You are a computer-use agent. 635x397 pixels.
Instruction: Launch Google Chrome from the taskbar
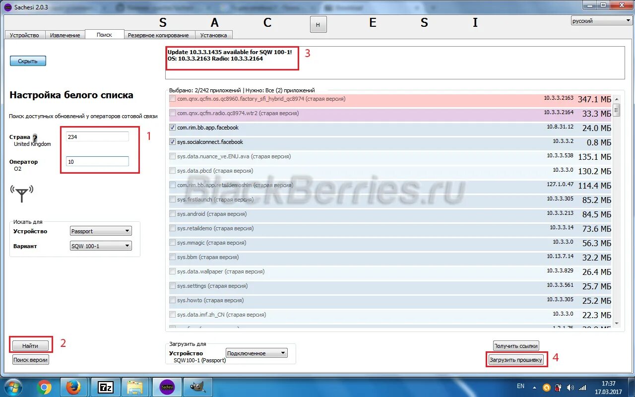44,387
